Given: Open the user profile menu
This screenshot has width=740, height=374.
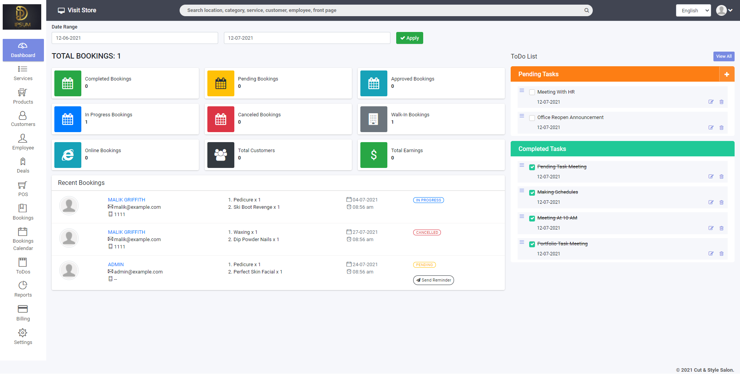Looking at the screenshot, I should [724, 10].
